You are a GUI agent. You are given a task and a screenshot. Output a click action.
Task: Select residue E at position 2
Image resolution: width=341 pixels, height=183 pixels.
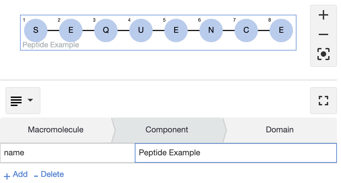click(x=71, y=30)
